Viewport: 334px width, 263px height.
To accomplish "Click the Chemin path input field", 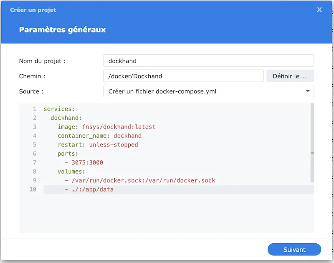I will pyautogui.click(x=183, y=76).
